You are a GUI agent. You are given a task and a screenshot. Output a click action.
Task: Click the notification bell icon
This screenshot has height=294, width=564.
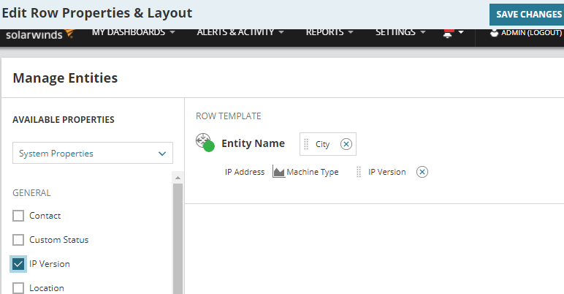click(447, 33)
